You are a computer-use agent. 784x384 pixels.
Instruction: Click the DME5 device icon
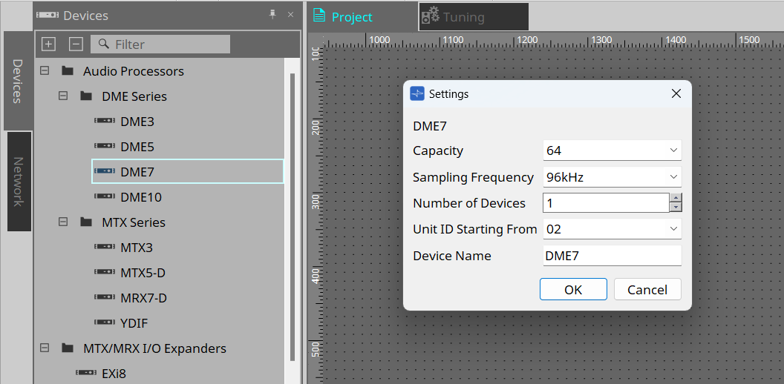(x=105, y=146)
